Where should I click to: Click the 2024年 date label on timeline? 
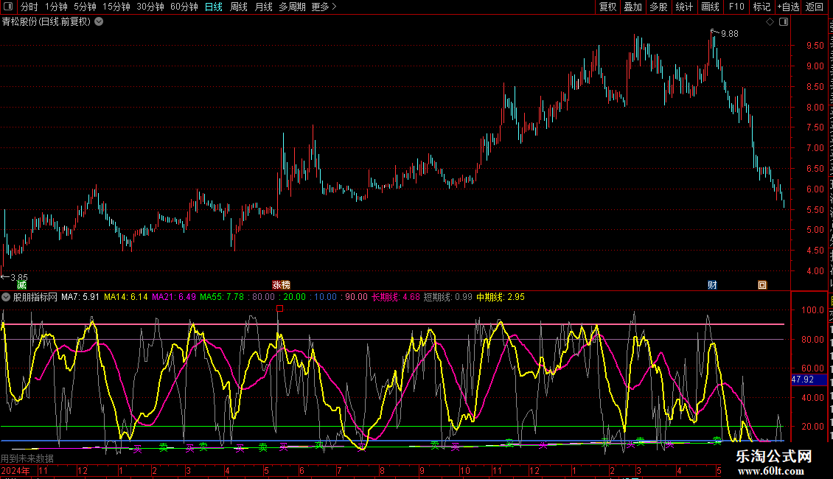[15, 470]
